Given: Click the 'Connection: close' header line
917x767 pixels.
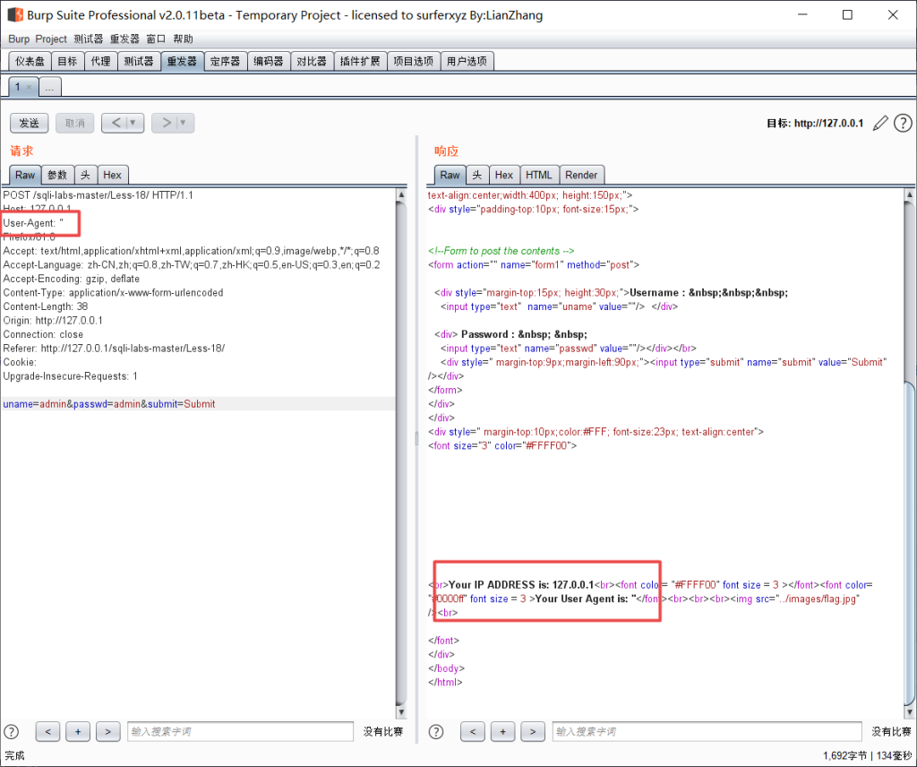Looking at the screenshot, I should tap(43, 334).
